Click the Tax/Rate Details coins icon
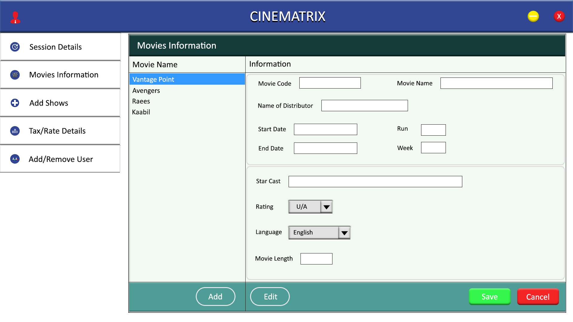This screenshot has height=322, width=573. [x=15, y=131]
